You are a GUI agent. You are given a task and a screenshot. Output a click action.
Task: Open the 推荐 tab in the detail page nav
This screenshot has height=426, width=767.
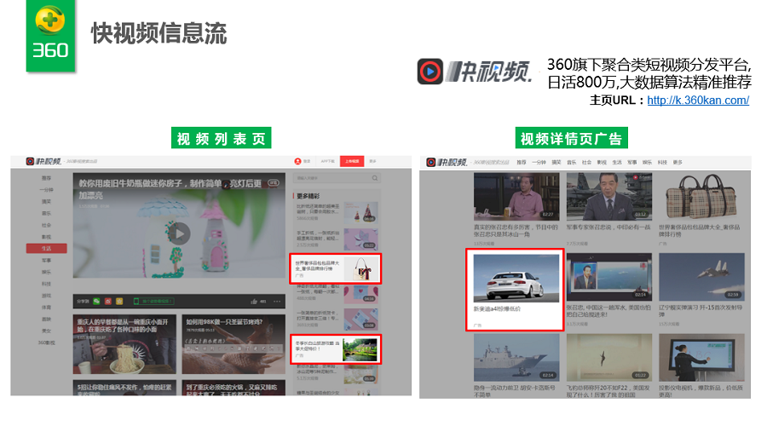click(x=522, y=163)
